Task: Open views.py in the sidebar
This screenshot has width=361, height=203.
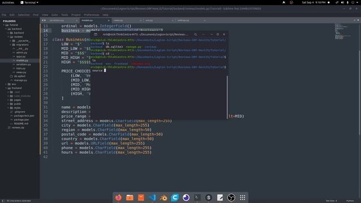Action: click(21, 72)
